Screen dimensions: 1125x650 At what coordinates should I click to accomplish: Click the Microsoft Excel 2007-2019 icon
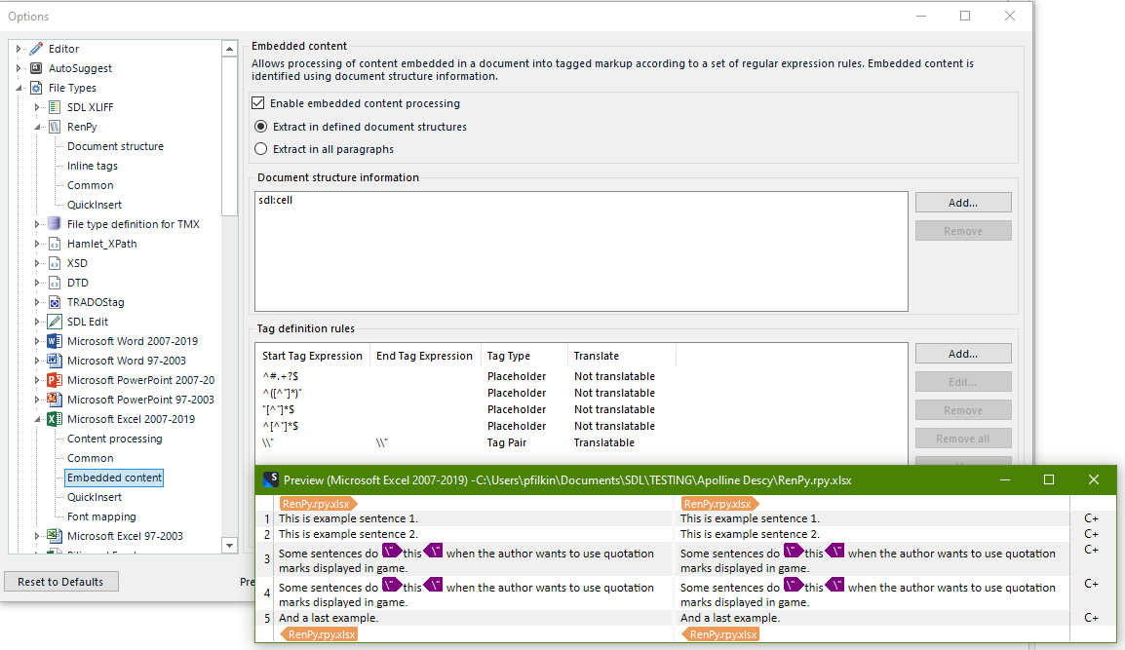[x=55, y=419]
